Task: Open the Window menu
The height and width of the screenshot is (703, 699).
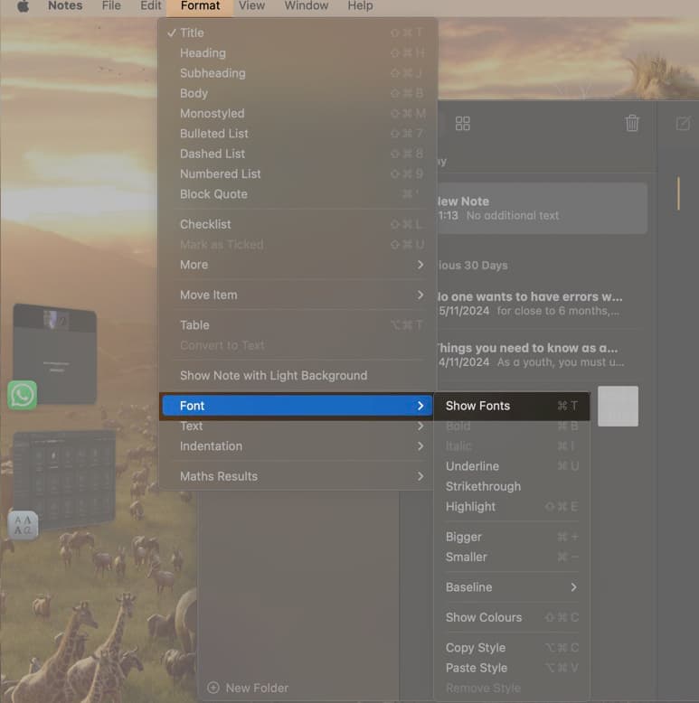Action: coord(307,5)
